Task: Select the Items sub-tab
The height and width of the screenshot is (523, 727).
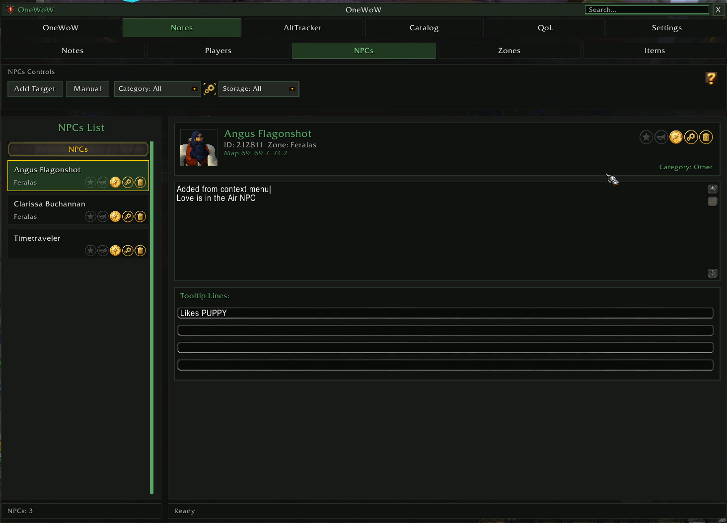Action: point(654,51)
